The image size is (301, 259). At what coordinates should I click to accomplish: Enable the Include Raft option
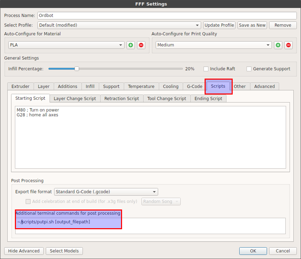tap(206, 69)
